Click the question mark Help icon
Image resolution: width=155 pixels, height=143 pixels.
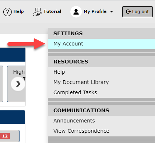pos(7,12)
